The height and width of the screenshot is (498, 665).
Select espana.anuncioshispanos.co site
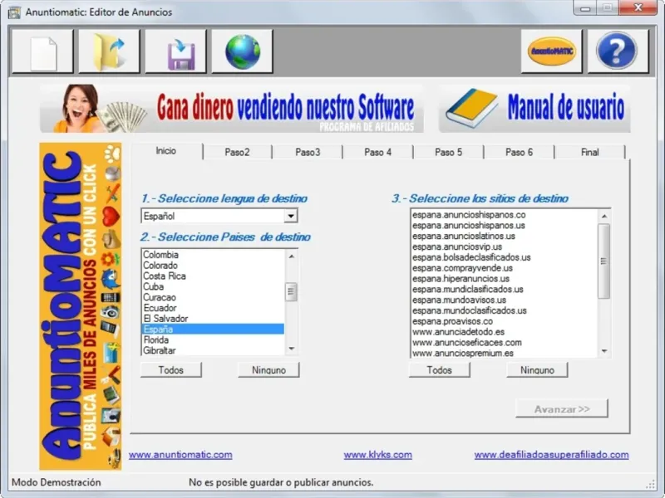[x=504, y=215]
